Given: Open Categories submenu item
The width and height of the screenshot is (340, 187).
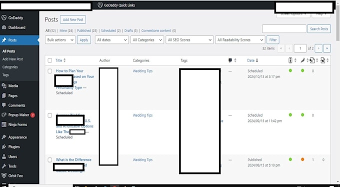Looking at the screenshot, I should pos(10,67).
